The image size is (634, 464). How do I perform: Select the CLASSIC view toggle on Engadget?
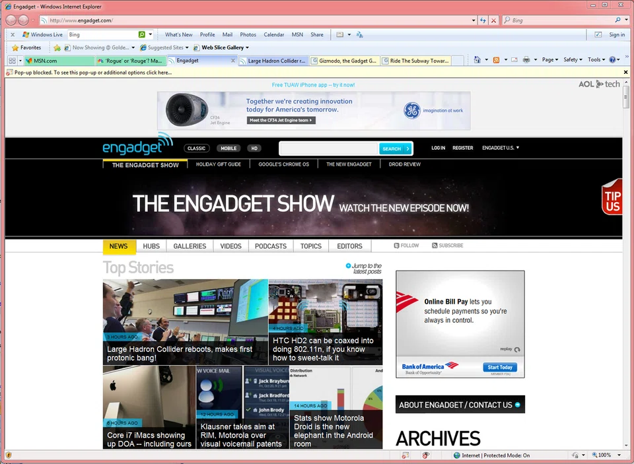click(196, 149)
